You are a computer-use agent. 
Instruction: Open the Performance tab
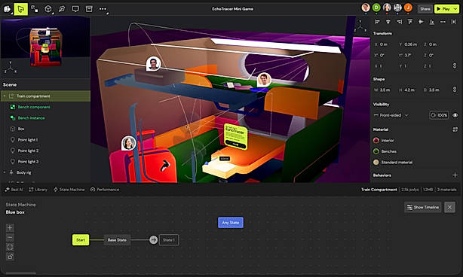(105, 190)
